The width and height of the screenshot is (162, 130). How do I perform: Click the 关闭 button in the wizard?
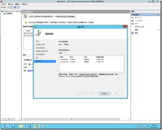point(105,94)
